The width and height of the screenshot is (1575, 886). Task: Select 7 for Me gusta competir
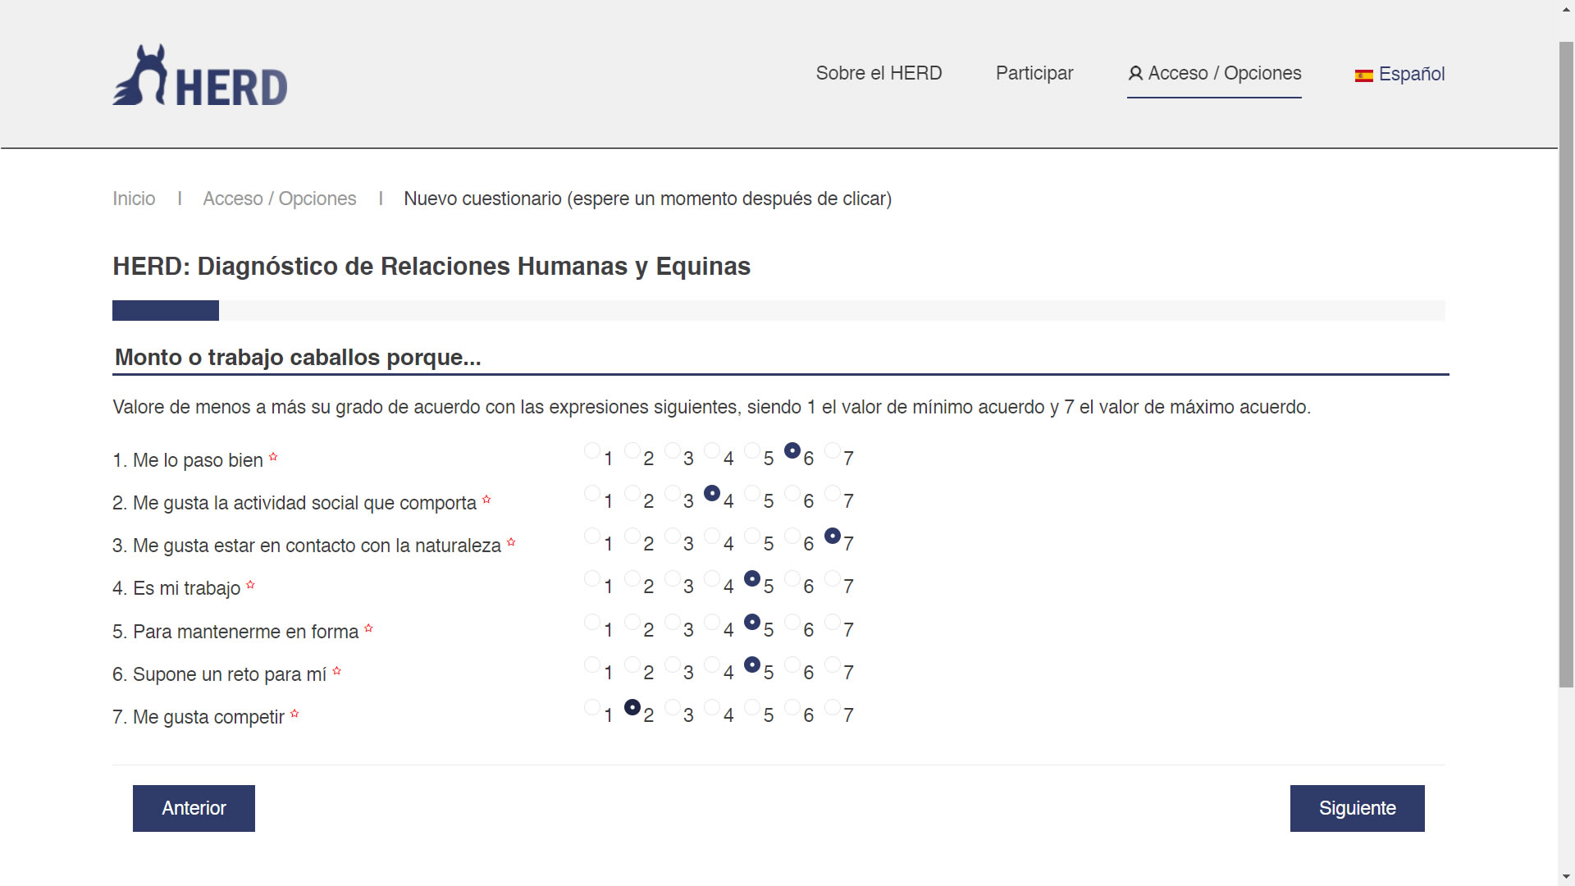pyautogui.click(x=833, y=707)
